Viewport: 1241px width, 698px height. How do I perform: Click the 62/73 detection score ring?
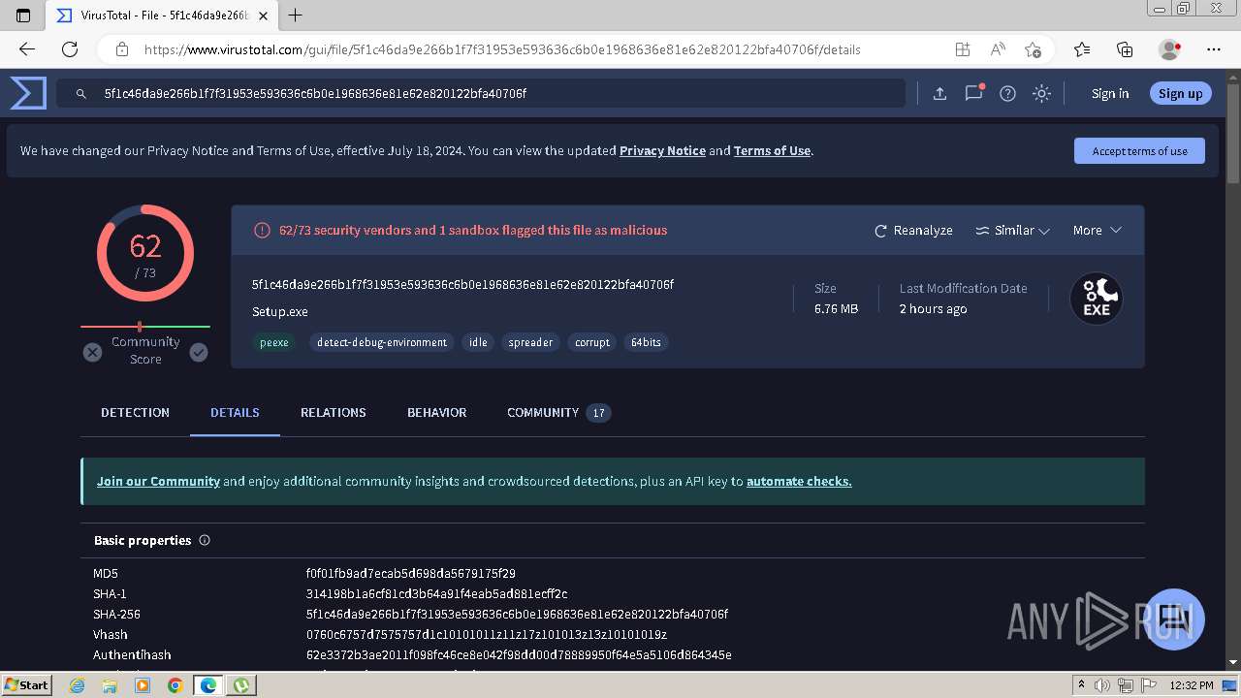145,253
